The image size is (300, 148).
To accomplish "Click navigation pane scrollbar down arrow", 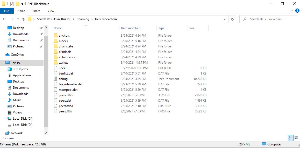I will click(46, 133).
